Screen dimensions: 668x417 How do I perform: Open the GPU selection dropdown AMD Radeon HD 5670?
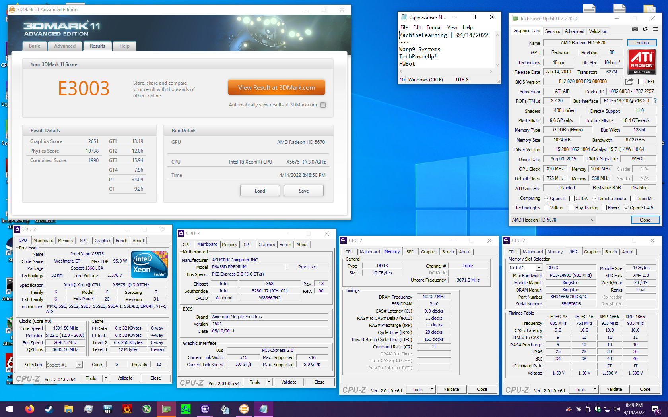tap(553, 220)
